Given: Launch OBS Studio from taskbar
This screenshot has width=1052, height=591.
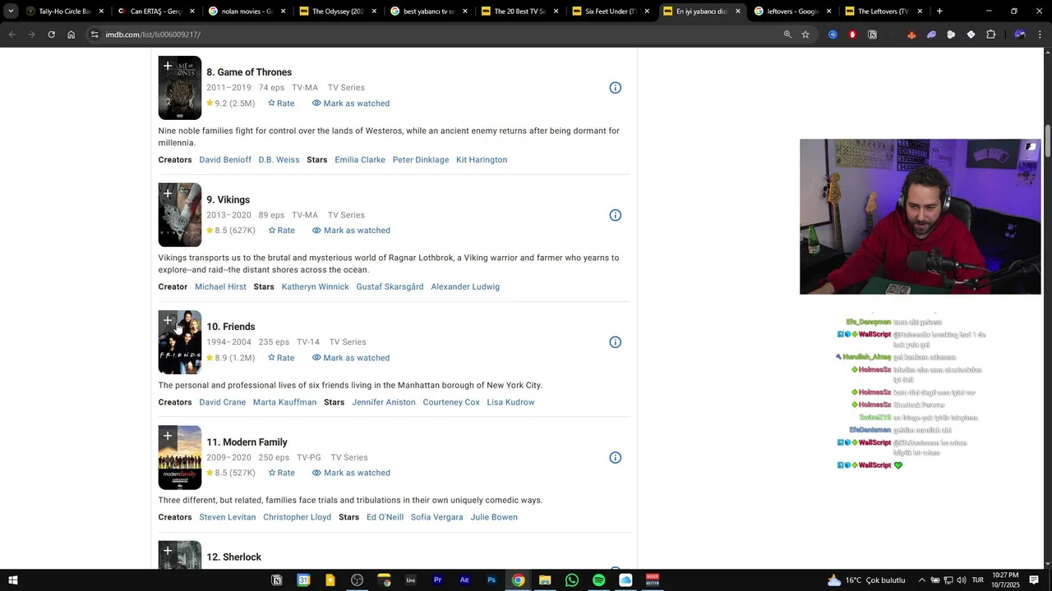Looking at the screenshot, I should tap(357, 580).
